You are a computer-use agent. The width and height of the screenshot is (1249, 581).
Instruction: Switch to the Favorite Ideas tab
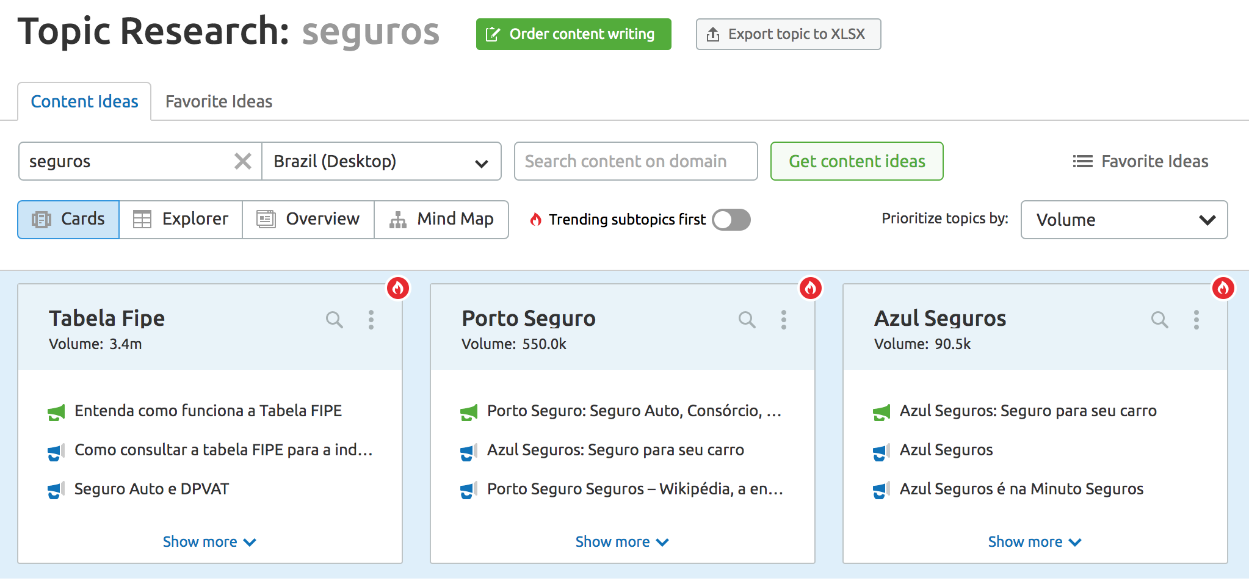click(x=219, y=101)
